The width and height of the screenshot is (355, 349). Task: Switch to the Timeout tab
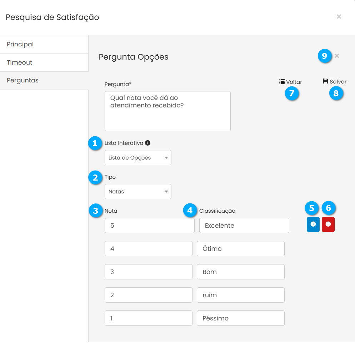click(x=44, y=62)
